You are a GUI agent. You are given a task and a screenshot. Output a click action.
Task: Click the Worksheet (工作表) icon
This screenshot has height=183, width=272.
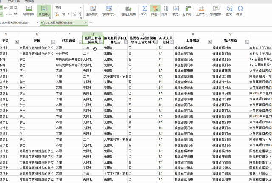[201, 8]
